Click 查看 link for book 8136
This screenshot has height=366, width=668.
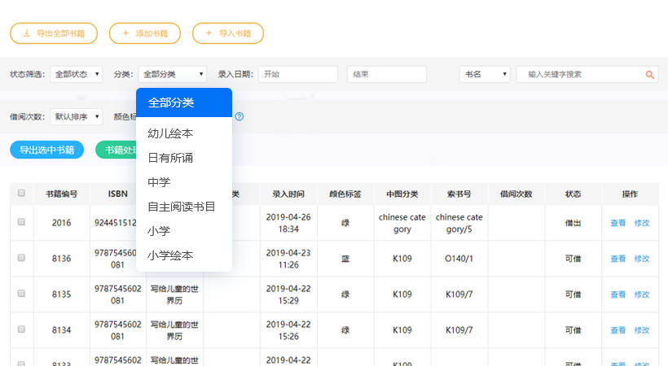(617, 259)
